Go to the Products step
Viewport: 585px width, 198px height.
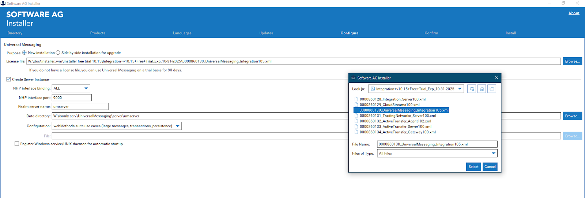98,33
